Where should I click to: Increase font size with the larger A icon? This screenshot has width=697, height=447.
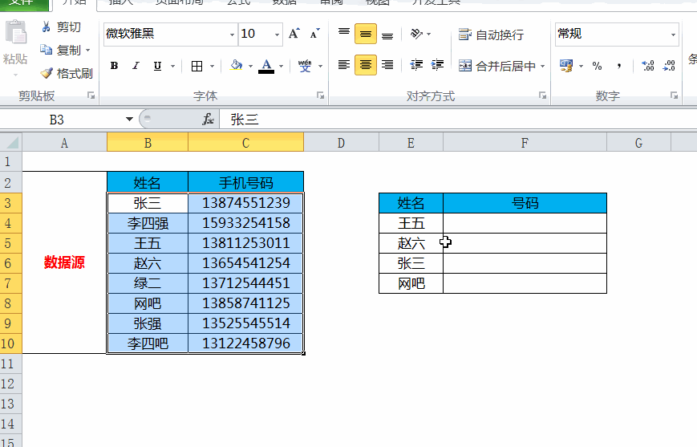294,34
